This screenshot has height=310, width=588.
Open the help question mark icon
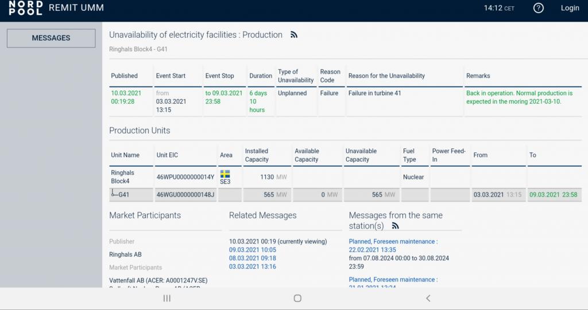(x=538, y=8)
